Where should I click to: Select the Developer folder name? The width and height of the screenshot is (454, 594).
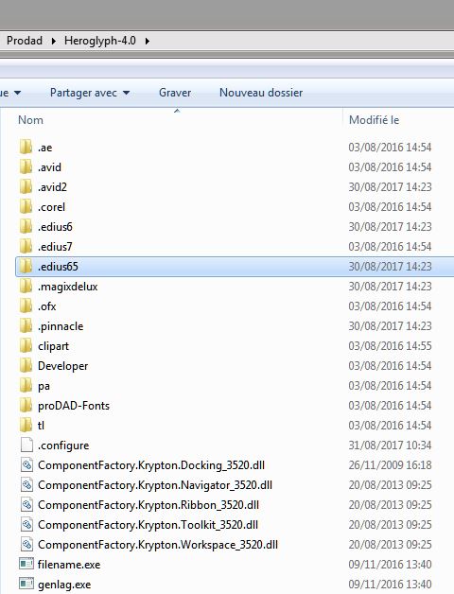click(x=63, y=366)
